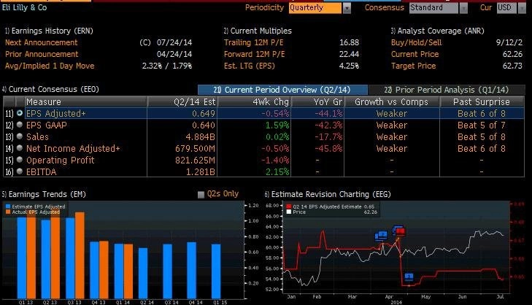Click the Next Announcement date 07/24/14
This screenshot has width=532, height=305.
click(x=174, y=43)
